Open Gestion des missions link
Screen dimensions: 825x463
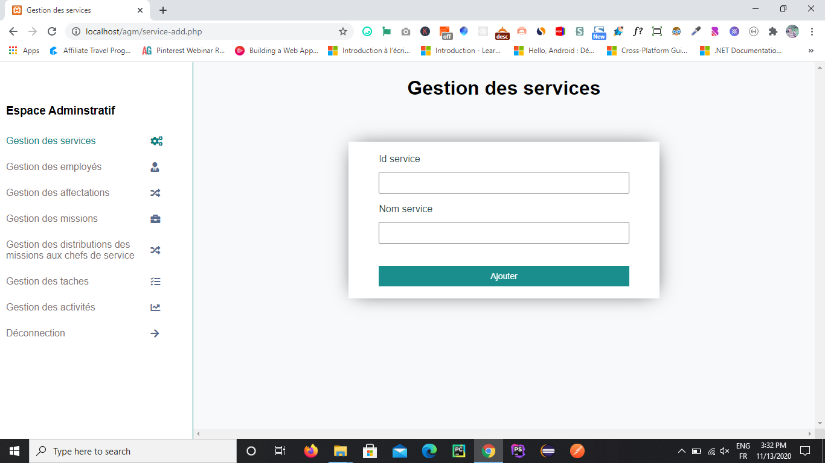pos(52,218)
